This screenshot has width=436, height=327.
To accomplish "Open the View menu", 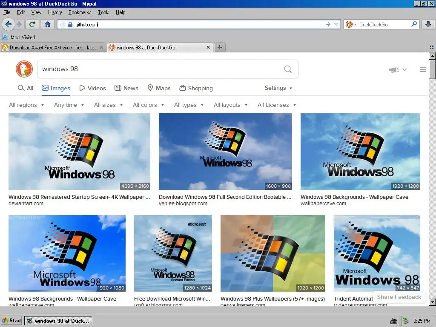I will coord(36,12).
